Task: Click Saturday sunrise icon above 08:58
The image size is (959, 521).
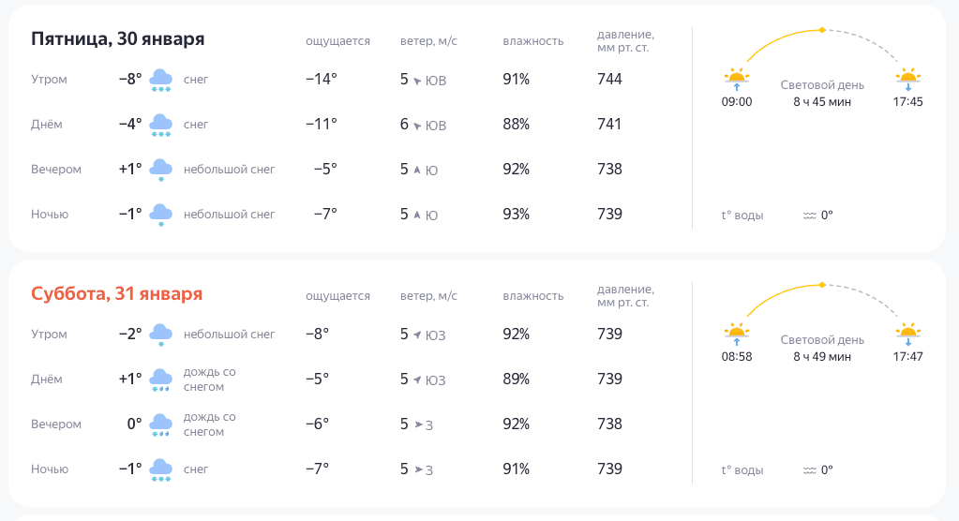Action: point(736,334)
